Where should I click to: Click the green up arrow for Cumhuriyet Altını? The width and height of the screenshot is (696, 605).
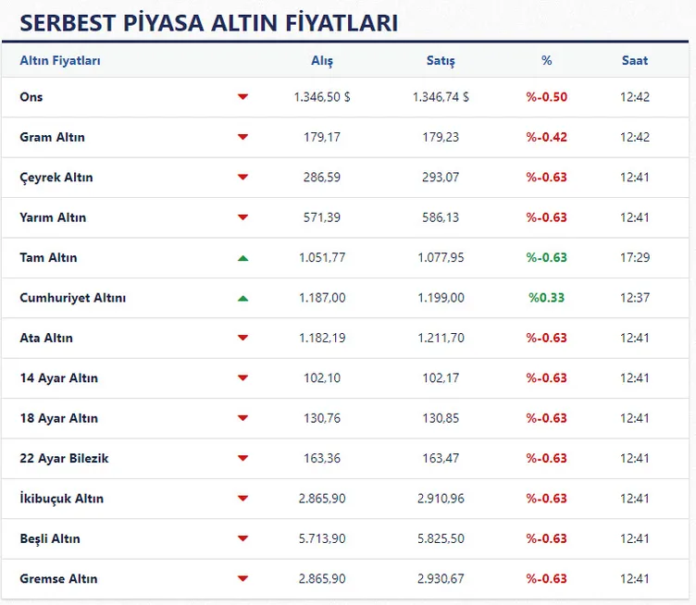point(243,298)
